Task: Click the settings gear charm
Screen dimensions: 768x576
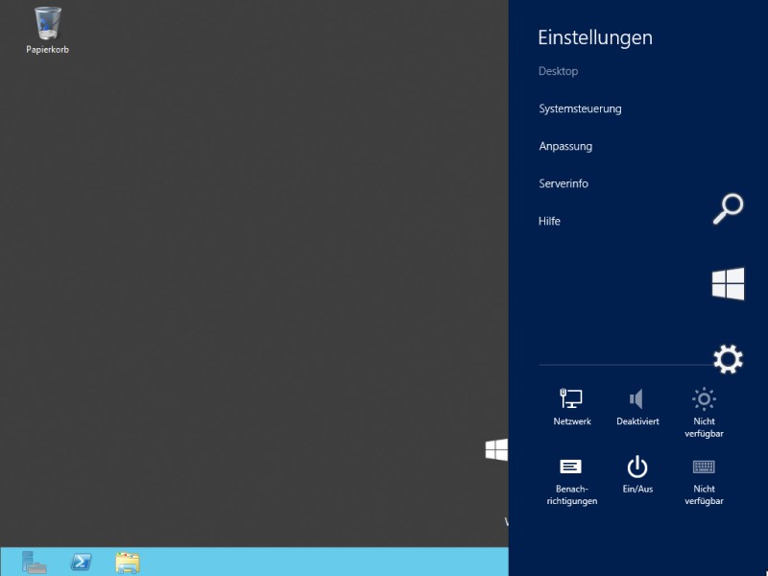Action: pyautogui.click(x=728, y=359)
